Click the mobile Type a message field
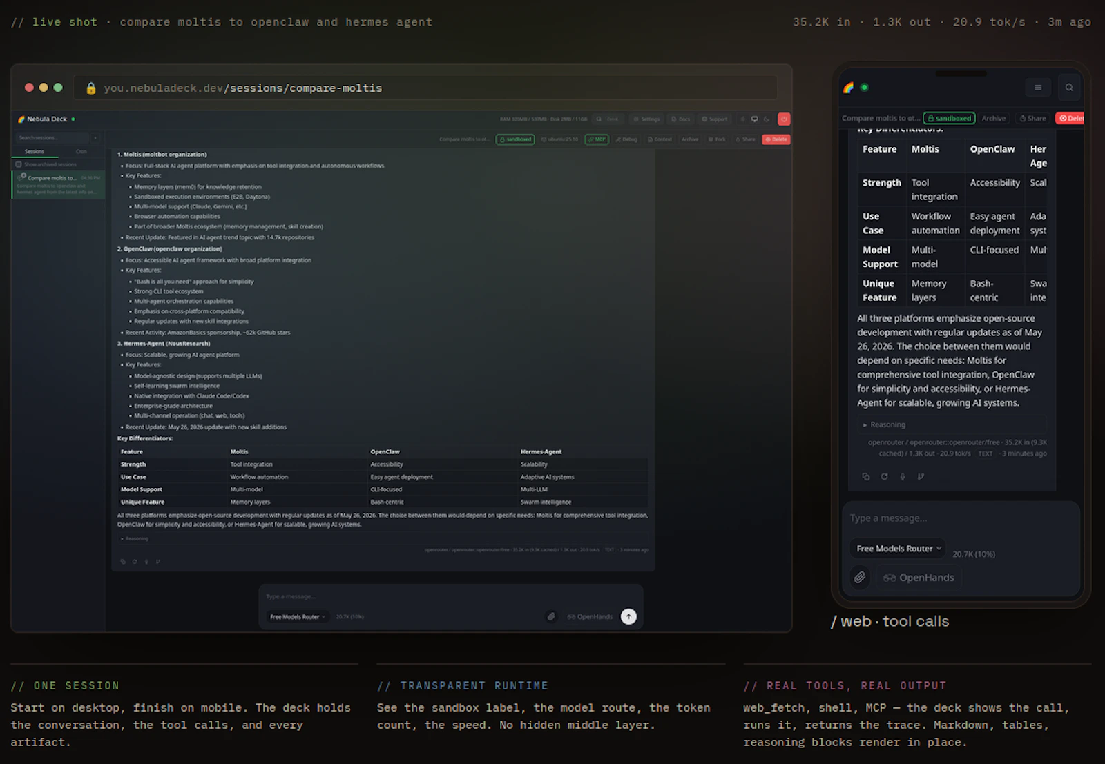 click(x=960, y=518)
